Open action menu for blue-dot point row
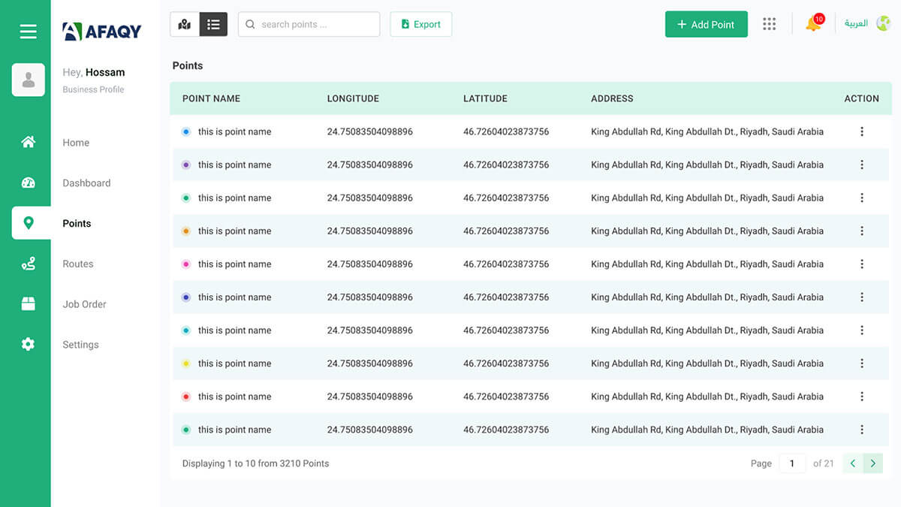The height and width of the screenshot is (507, 901). 861,131
